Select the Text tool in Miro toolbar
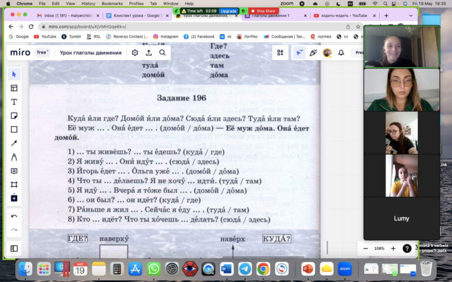452x282 pixels. [14, 102]
